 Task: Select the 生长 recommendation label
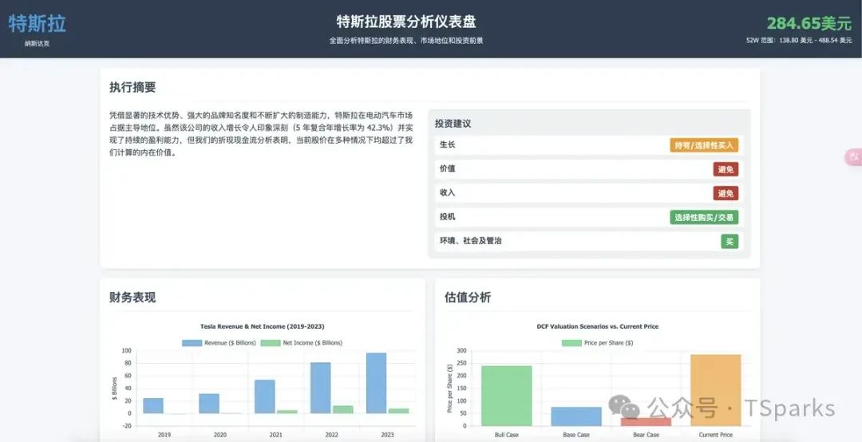[x=448, y=144]
